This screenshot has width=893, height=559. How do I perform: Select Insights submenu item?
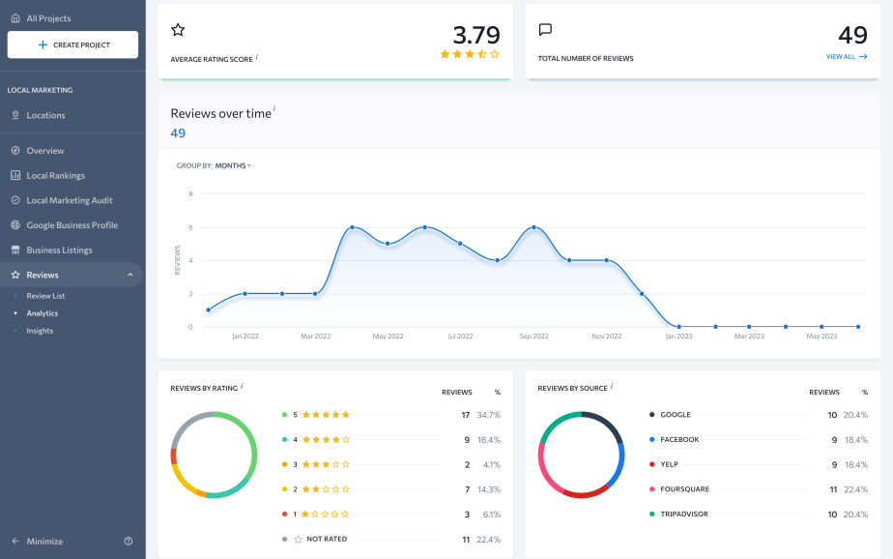[40, 331]
